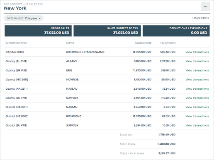This screenshot has width=214, height=160.
Task: Click the ALBANY name cell
Action: [x=72, y=61]
